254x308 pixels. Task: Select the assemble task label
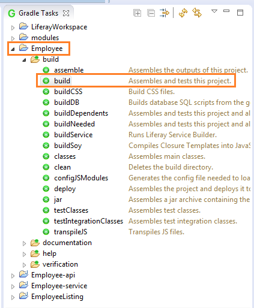click(x=68, y=70)
